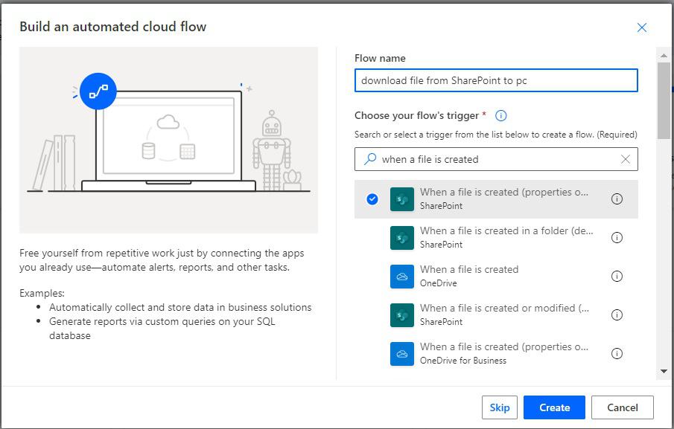Click the magnifier icon in trigger search box
The width and height of the screenshot is (674, 429).
[369, 159]
